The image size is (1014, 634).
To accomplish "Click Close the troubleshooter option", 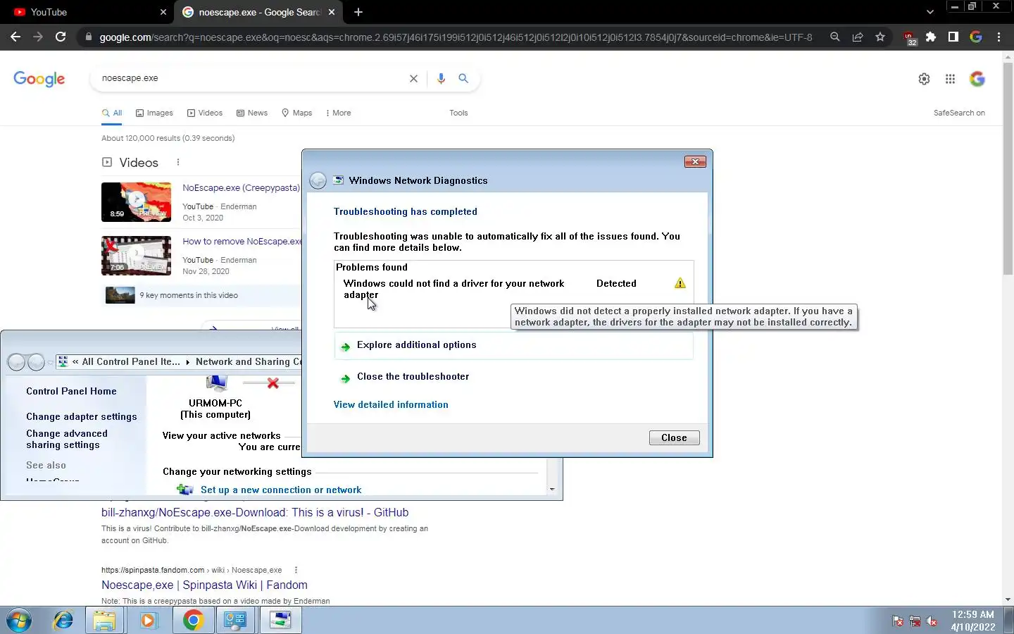I will pyautogui.click(x=413, y=377).
